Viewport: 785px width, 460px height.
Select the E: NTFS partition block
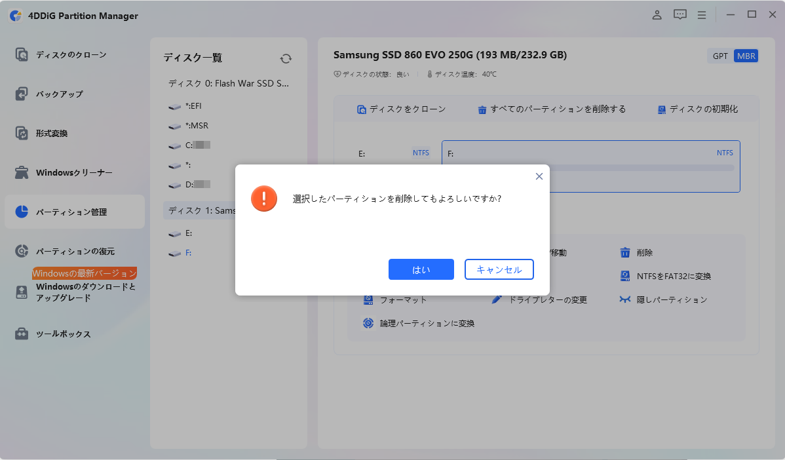[394, 153]
